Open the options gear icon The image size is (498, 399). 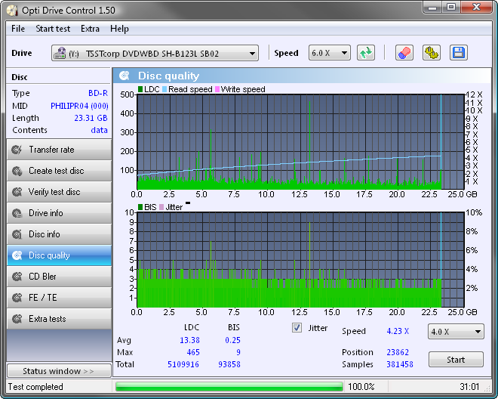click(x=432, y=53)
